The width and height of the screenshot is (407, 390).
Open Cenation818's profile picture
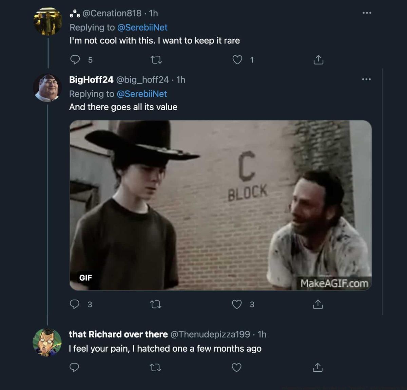pyautogui.click(x=48, y=21)
